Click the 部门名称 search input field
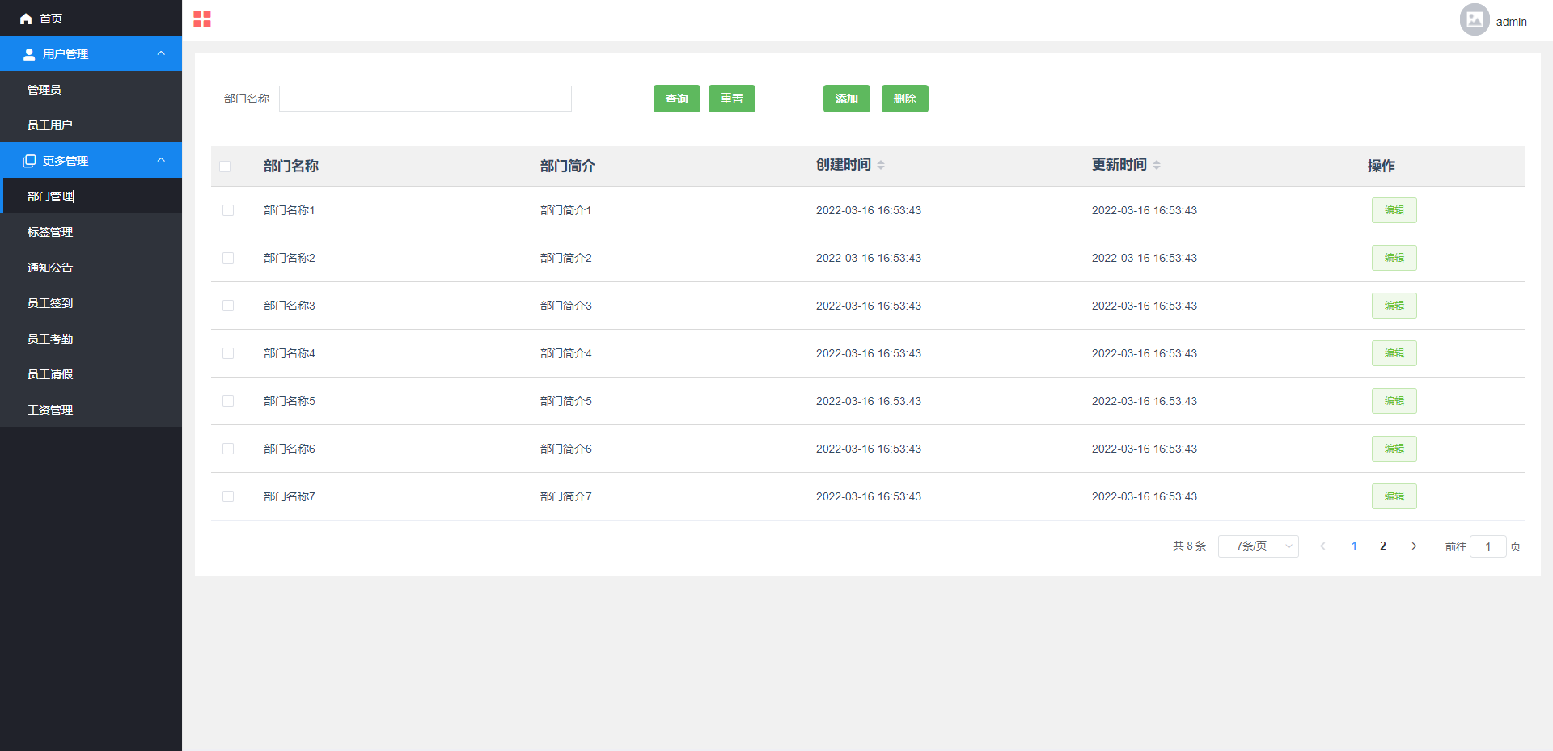The image size is (1553, 751). [x=425, y=99]
